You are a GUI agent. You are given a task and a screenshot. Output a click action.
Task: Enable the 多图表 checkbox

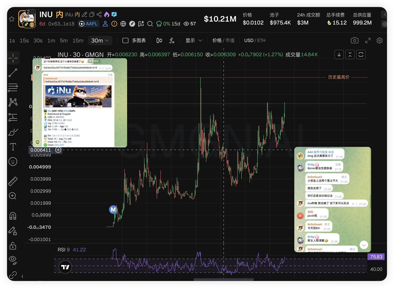point(125,40)
